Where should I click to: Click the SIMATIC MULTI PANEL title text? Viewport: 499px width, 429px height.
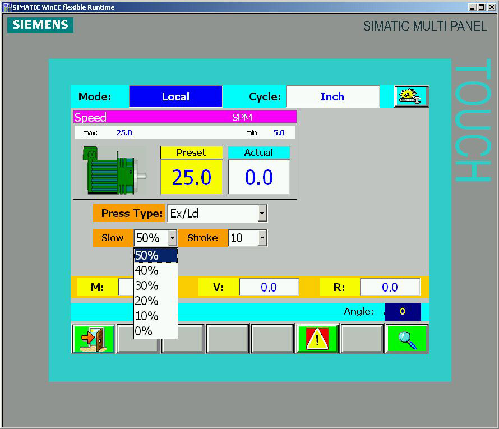point(425,26)
